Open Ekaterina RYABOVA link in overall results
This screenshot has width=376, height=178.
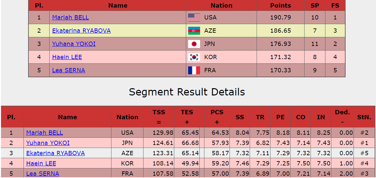pyautogui.click(x=81, y=31)
